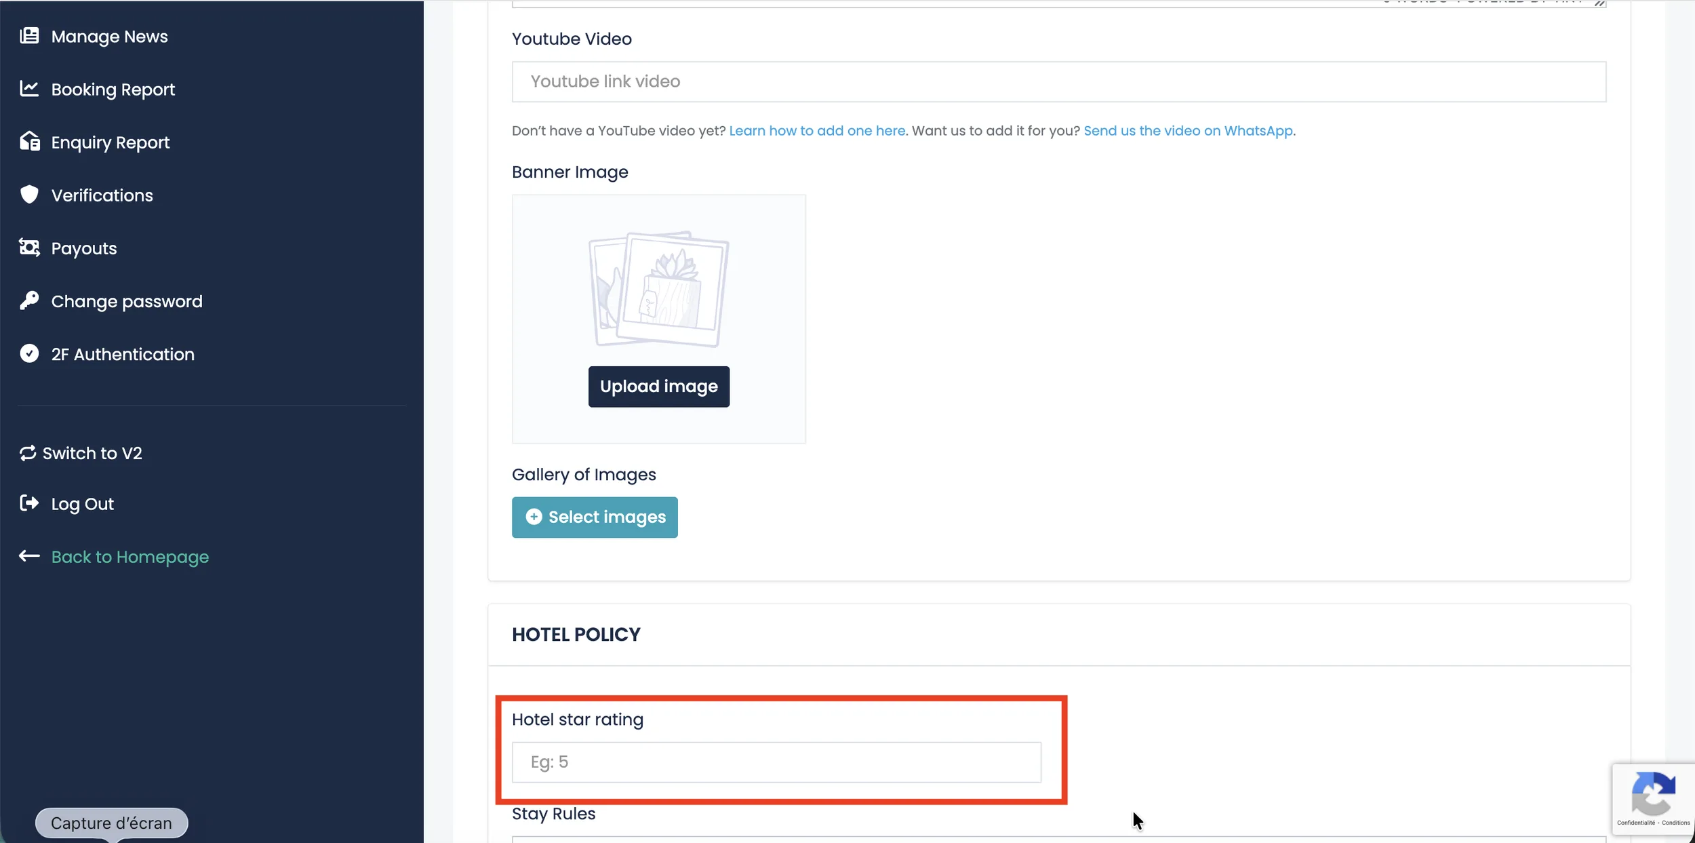Click the reCAPTCHA badge icon
The width and height of the screenshot is (1695, 843).
click(1653, 793)
